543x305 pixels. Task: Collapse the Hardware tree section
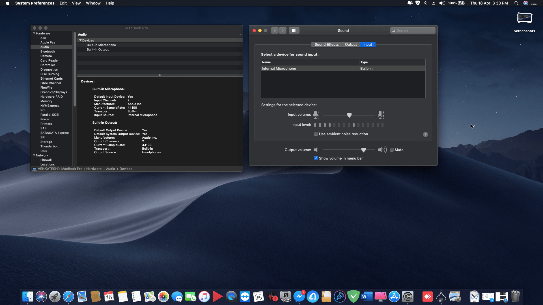tap(34, 33)
